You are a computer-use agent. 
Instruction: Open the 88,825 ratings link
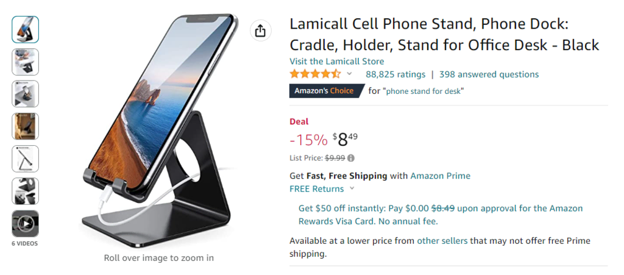click(395, 74)
